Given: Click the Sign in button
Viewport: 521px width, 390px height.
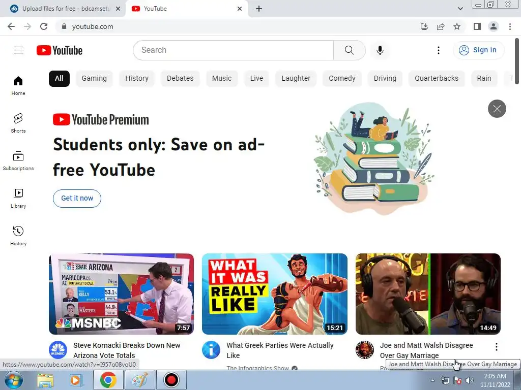Looking at the screenshot, I should click(x=478, y=50).
